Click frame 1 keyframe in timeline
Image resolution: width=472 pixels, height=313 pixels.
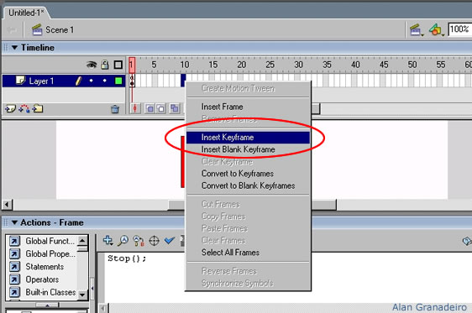(x=132, y=81)
